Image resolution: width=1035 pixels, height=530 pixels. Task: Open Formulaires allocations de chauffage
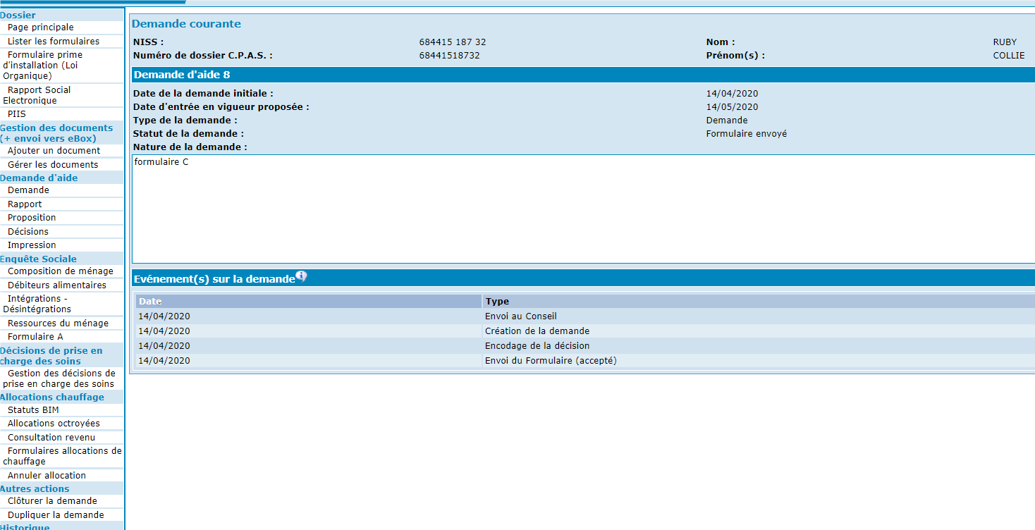coord(62,456)
